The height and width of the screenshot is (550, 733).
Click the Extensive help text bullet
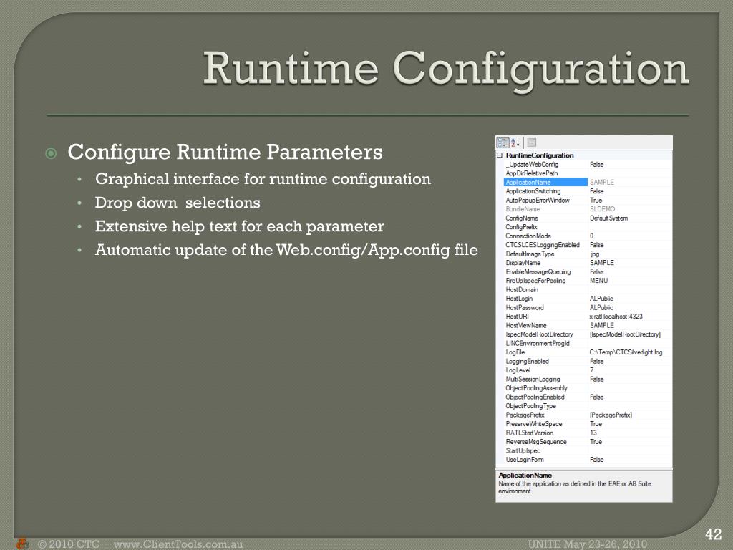tap(239, 226)
